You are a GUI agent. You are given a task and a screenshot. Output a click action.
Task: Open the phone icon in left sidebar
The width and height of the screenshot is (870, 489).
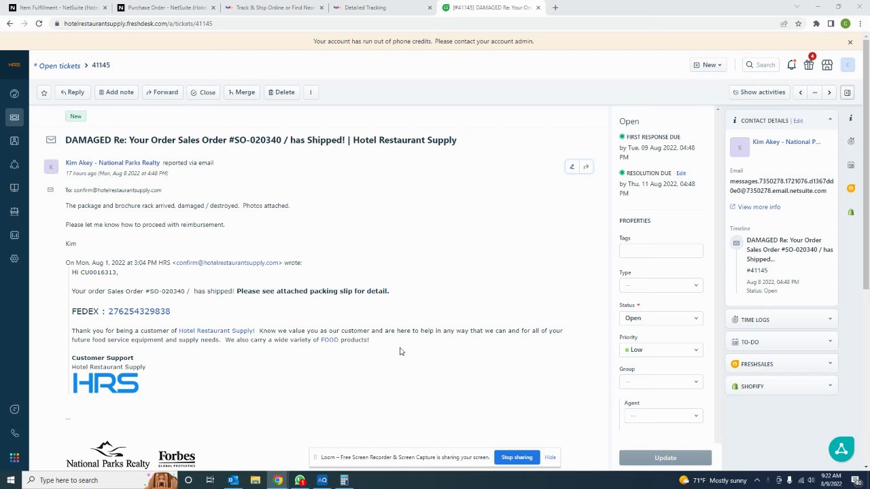pyautogui.click(x=14, y=433)
